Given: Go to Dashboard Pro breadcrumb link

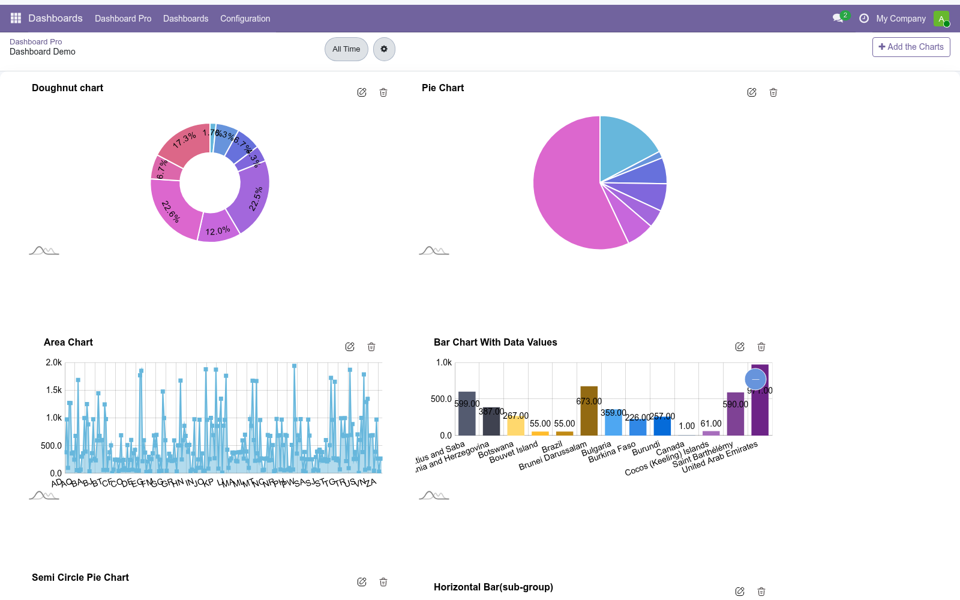Looking at the screenshot, I should coord(35,41).
